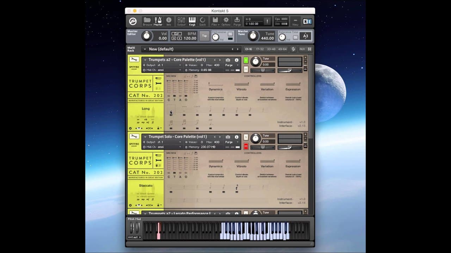Screen dimensions: 451x253
Task: Turn the Reference Tone On
Action: pos(296,37)
